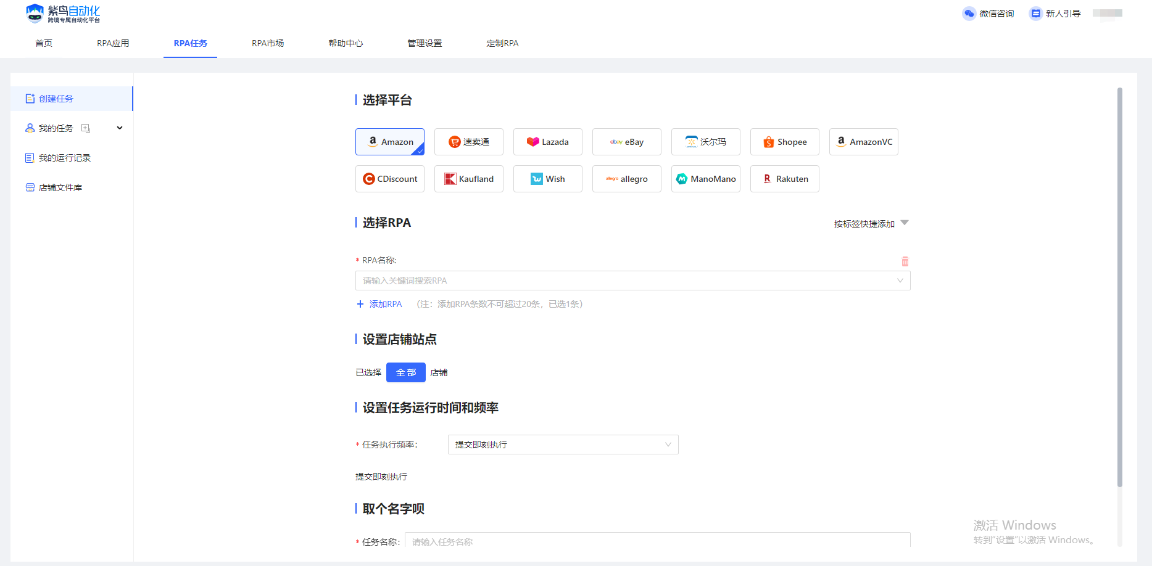Open the 微信咨询 WeChat icon
The width and height of the screenshot is (1152, 566).
(x=969, y=14)
